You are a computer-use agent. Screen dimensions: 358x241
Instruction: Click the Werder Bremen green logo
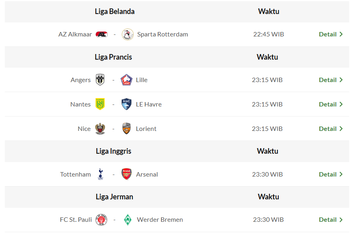[127, 220]
